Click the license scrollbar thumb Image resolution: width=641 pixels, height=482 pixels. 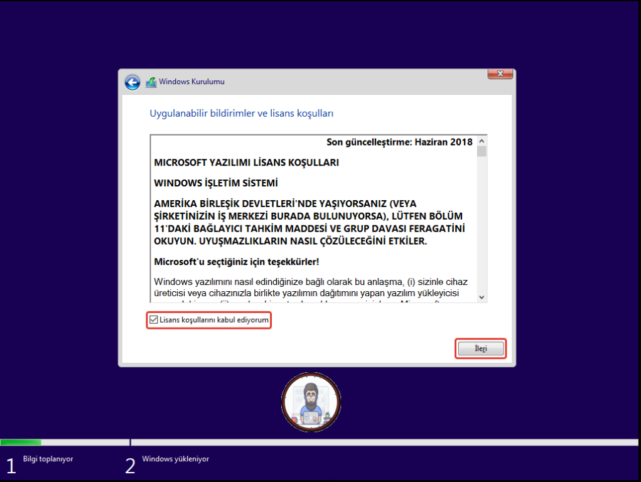point(482,151)
